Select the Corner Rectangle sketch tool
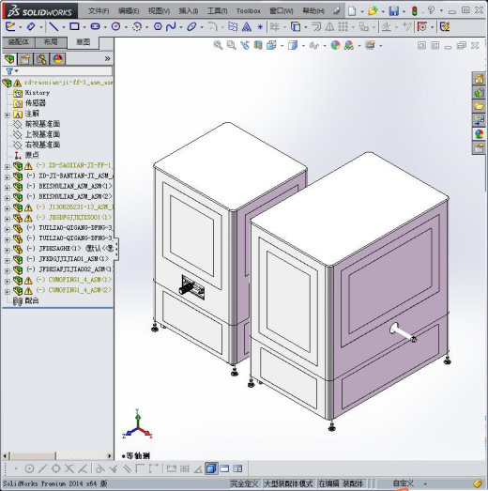Screen dimensions: 488x491 (x=74, y=26)
